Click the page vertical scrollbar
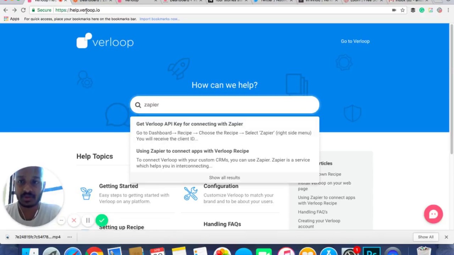454x255 pixels. click(x=452, y=89)
